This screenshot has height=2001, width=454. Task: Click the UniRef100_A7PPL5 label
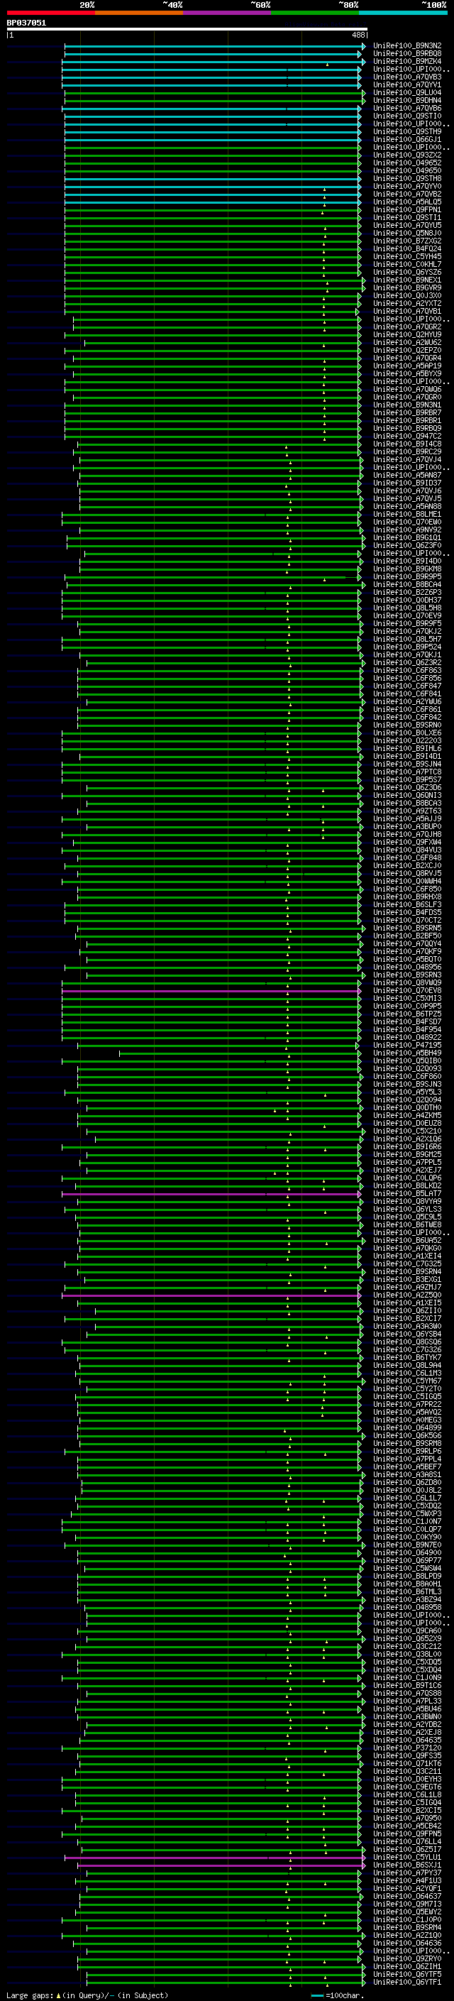pos(406,1162)
